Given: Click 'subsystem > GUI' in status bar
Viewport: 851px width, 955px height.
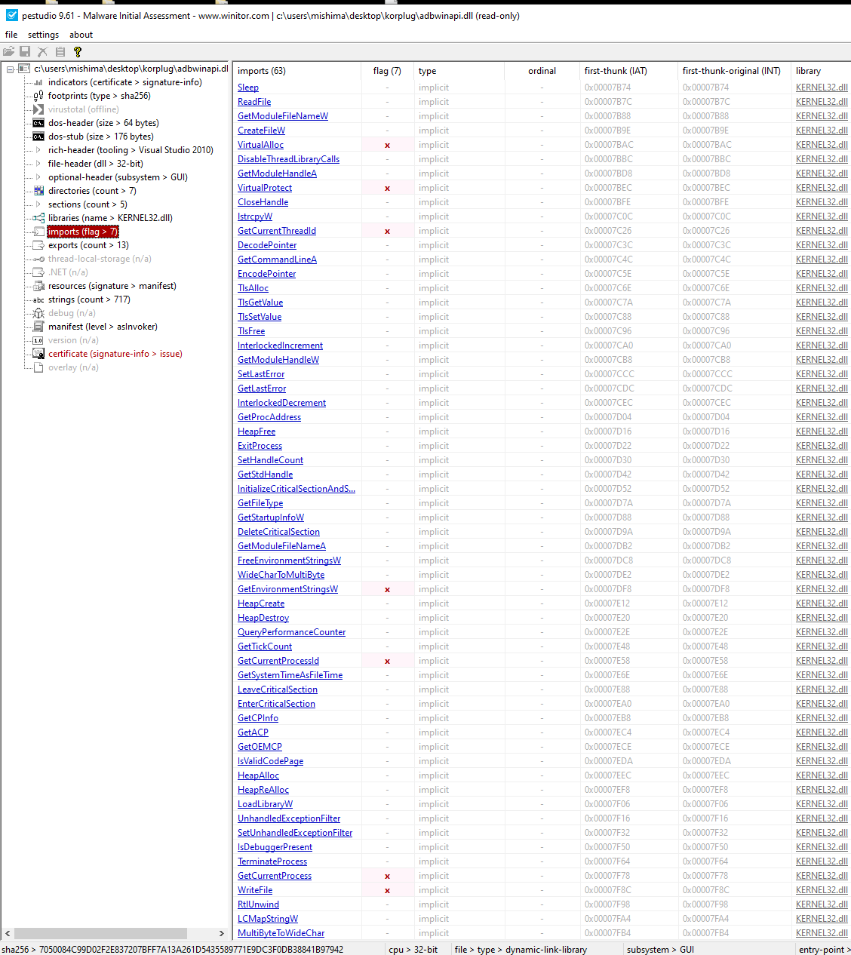Looking at the screenshot, I should [x=660, y=949].
